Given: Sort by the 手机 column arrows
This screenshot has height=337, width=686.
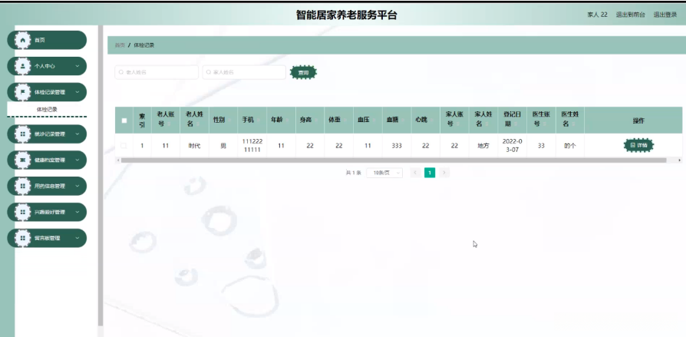Looking at the screenshot, I should point(258,121).
